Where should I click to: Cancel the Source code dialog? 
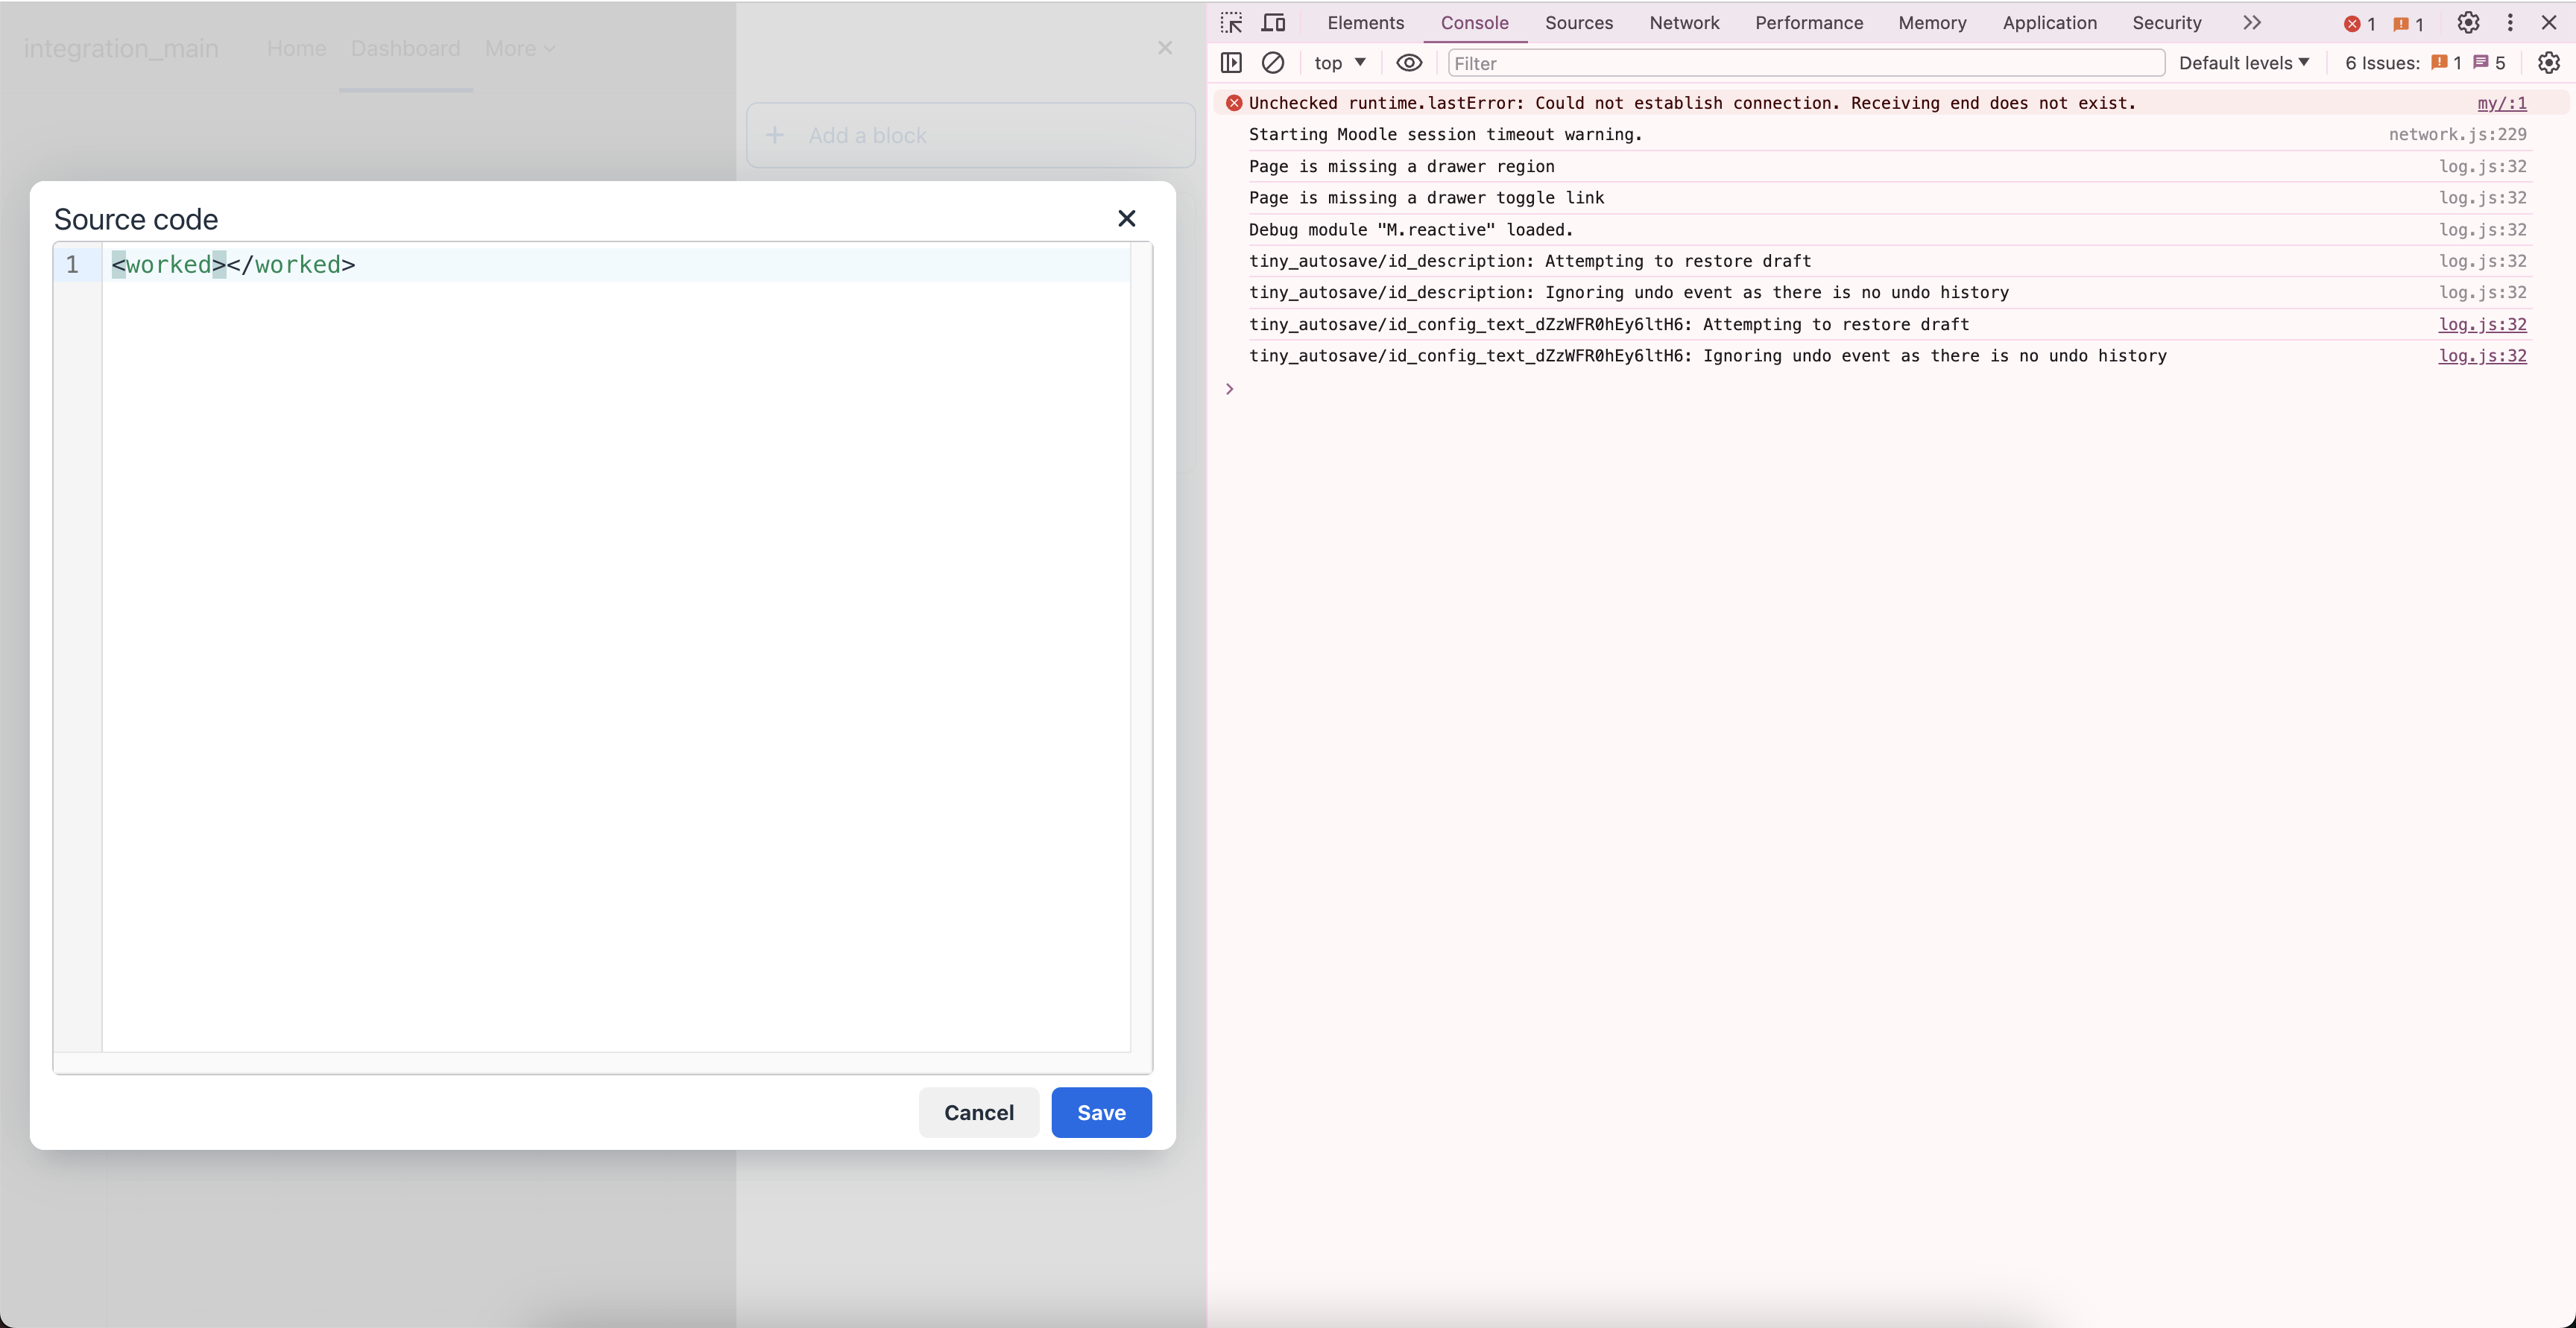978,1112
